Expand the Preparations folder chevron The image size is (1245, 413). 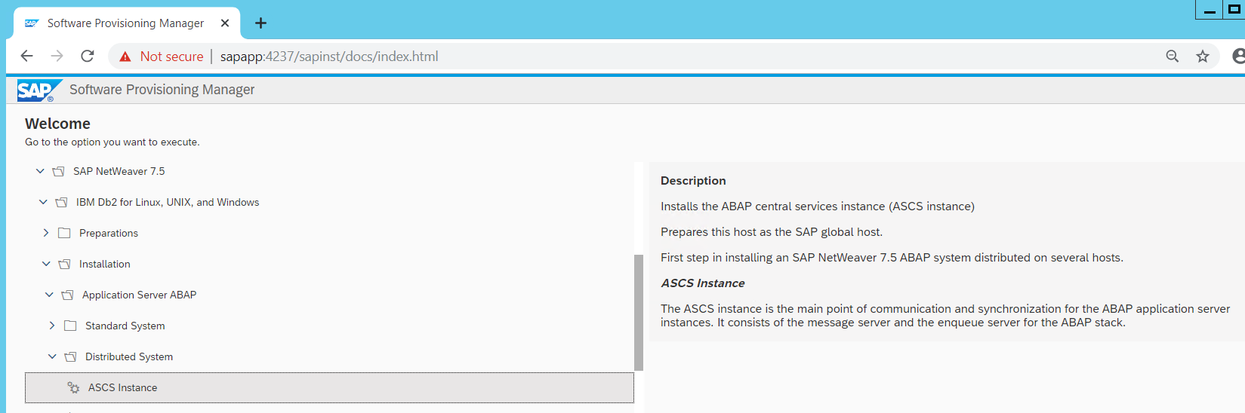[x=46, y=233]
